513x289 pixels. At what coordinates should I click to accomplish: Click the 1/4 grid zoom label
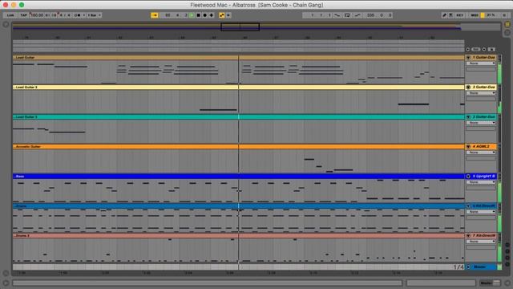tap(458, 267)
